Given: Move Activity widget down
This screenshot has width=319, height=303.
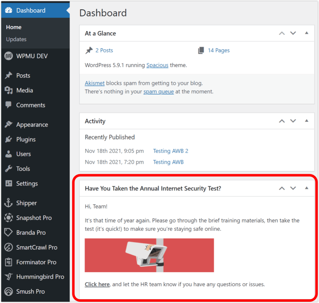Looking at the screenshot, I should tap(293, 121).
